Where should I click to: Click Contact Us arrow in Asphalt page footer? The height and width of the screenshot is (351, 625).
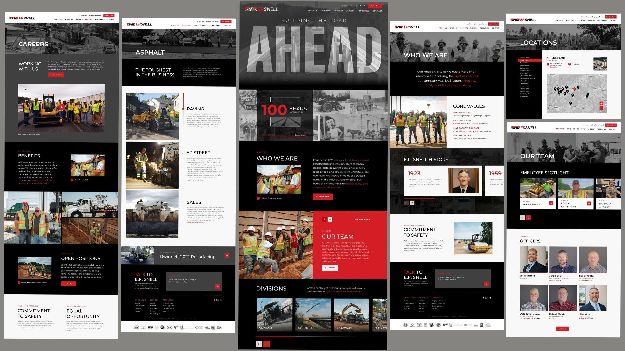[x=217, y=286]
